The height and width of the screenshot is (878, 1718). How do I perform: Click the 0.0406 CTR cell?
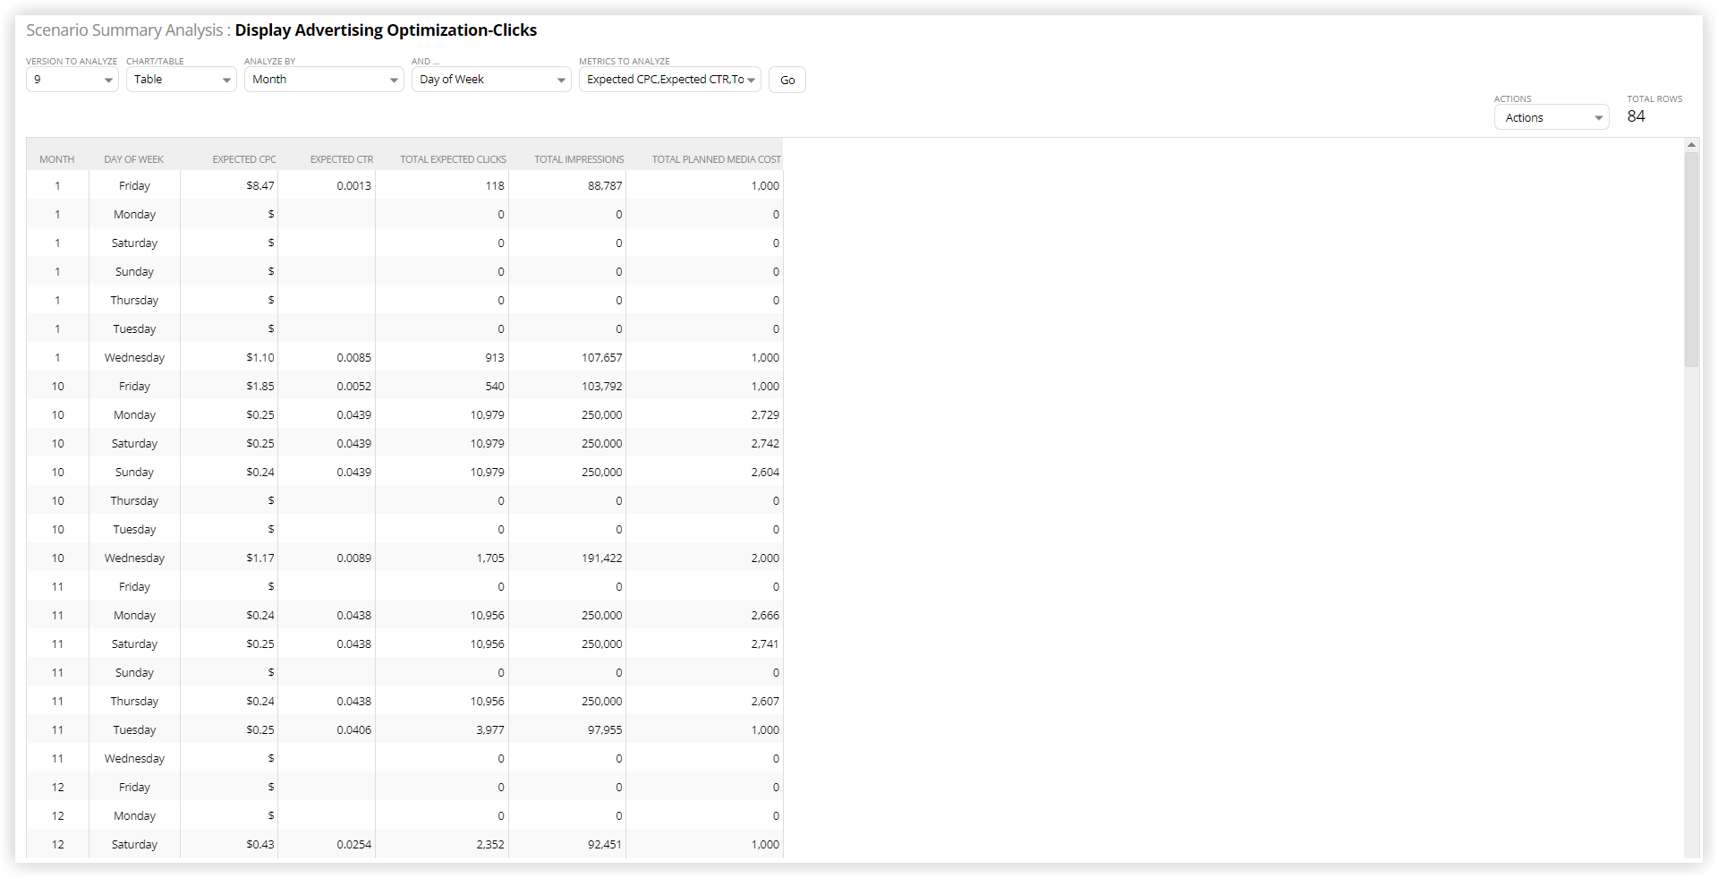[327, 730]
